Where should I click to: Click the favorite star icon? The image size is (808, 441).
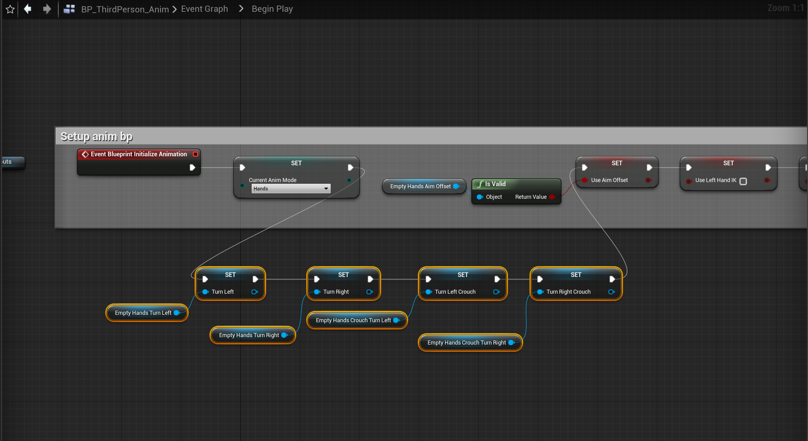tap(10, 9)
